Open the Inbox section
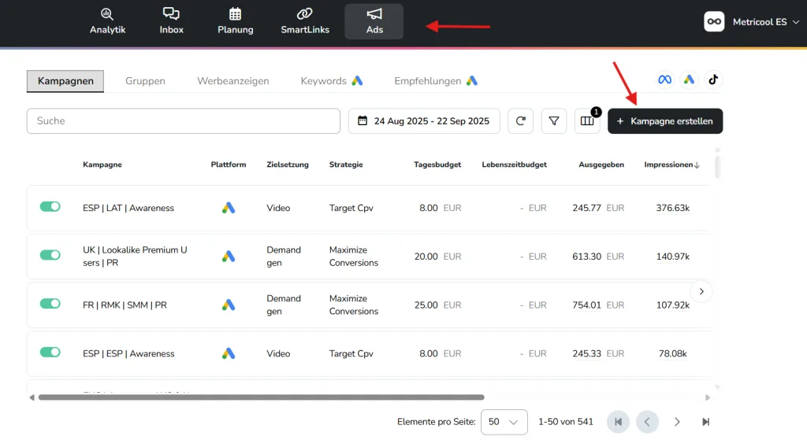The width and height of the screenshot is (807, 440). (x=171, y=21)
